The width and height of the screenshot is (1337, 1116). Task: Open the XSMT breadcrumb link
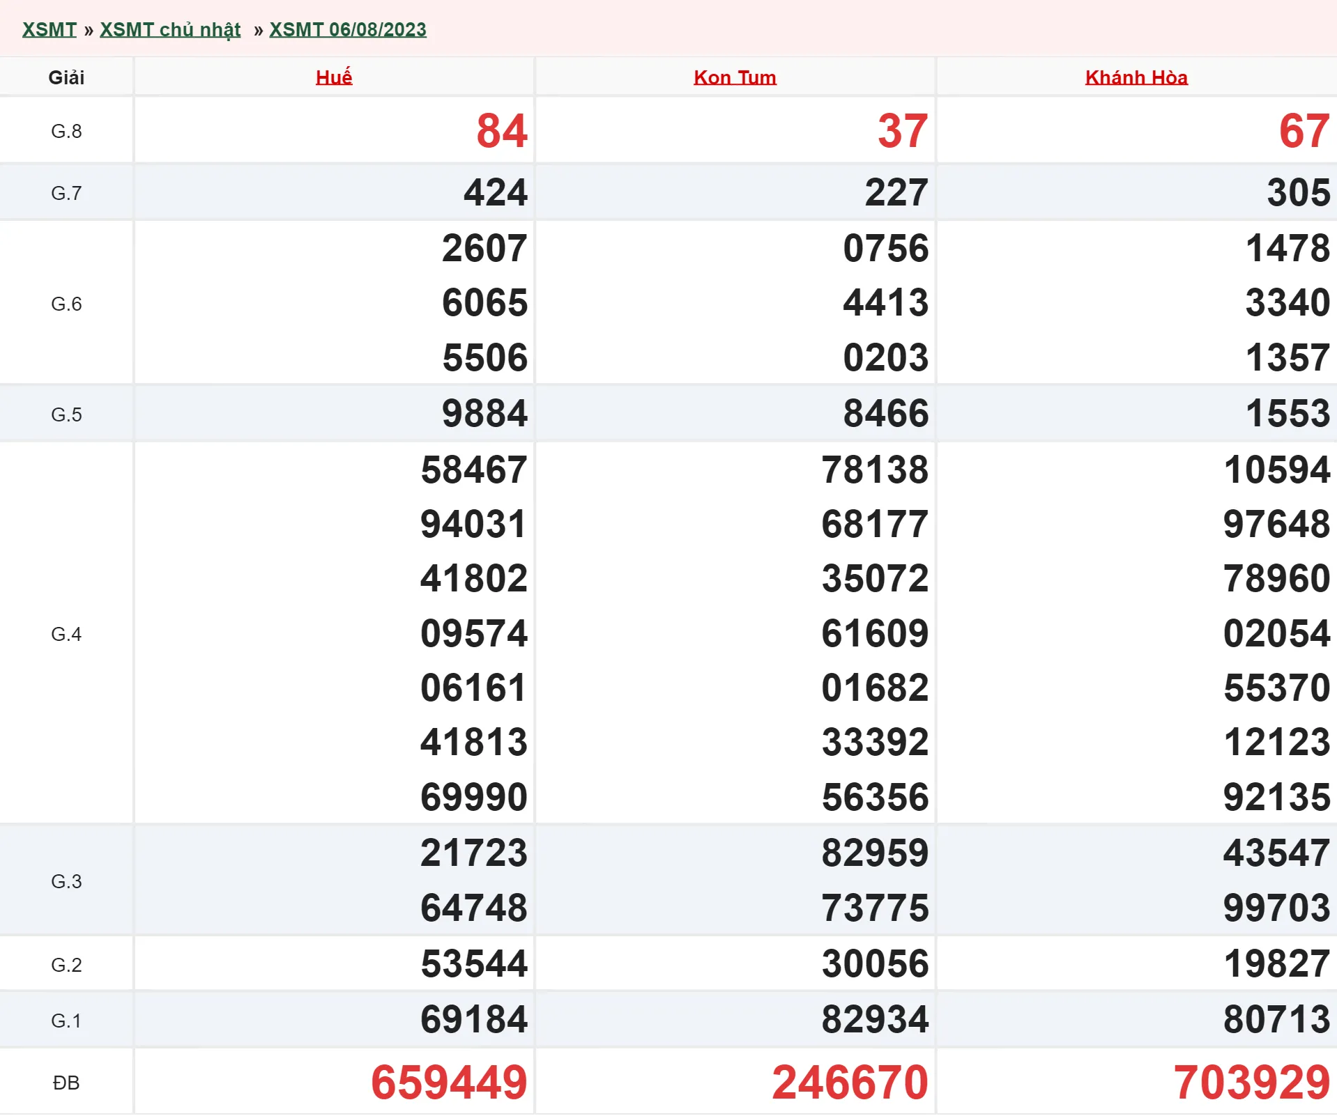pos(49,30)
